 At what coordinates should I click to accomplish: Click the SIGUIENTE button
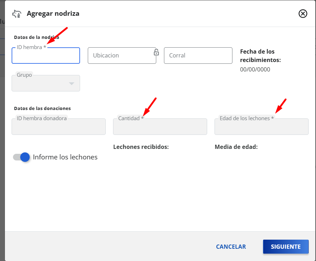click(286, 247)
